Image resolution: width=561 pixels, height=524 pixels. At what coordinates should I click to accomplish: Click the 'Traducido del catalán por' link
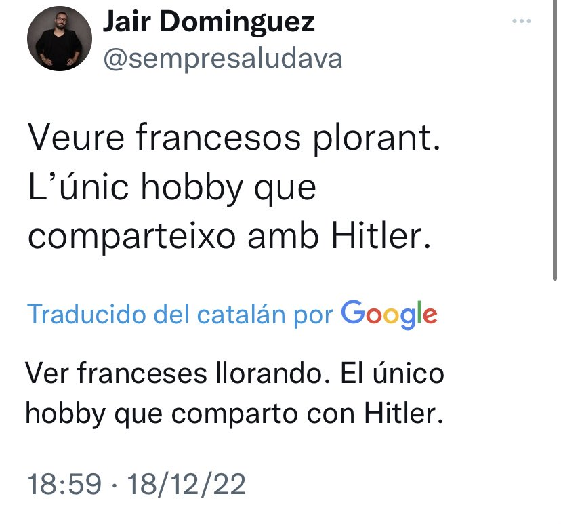tap(180, 315)
